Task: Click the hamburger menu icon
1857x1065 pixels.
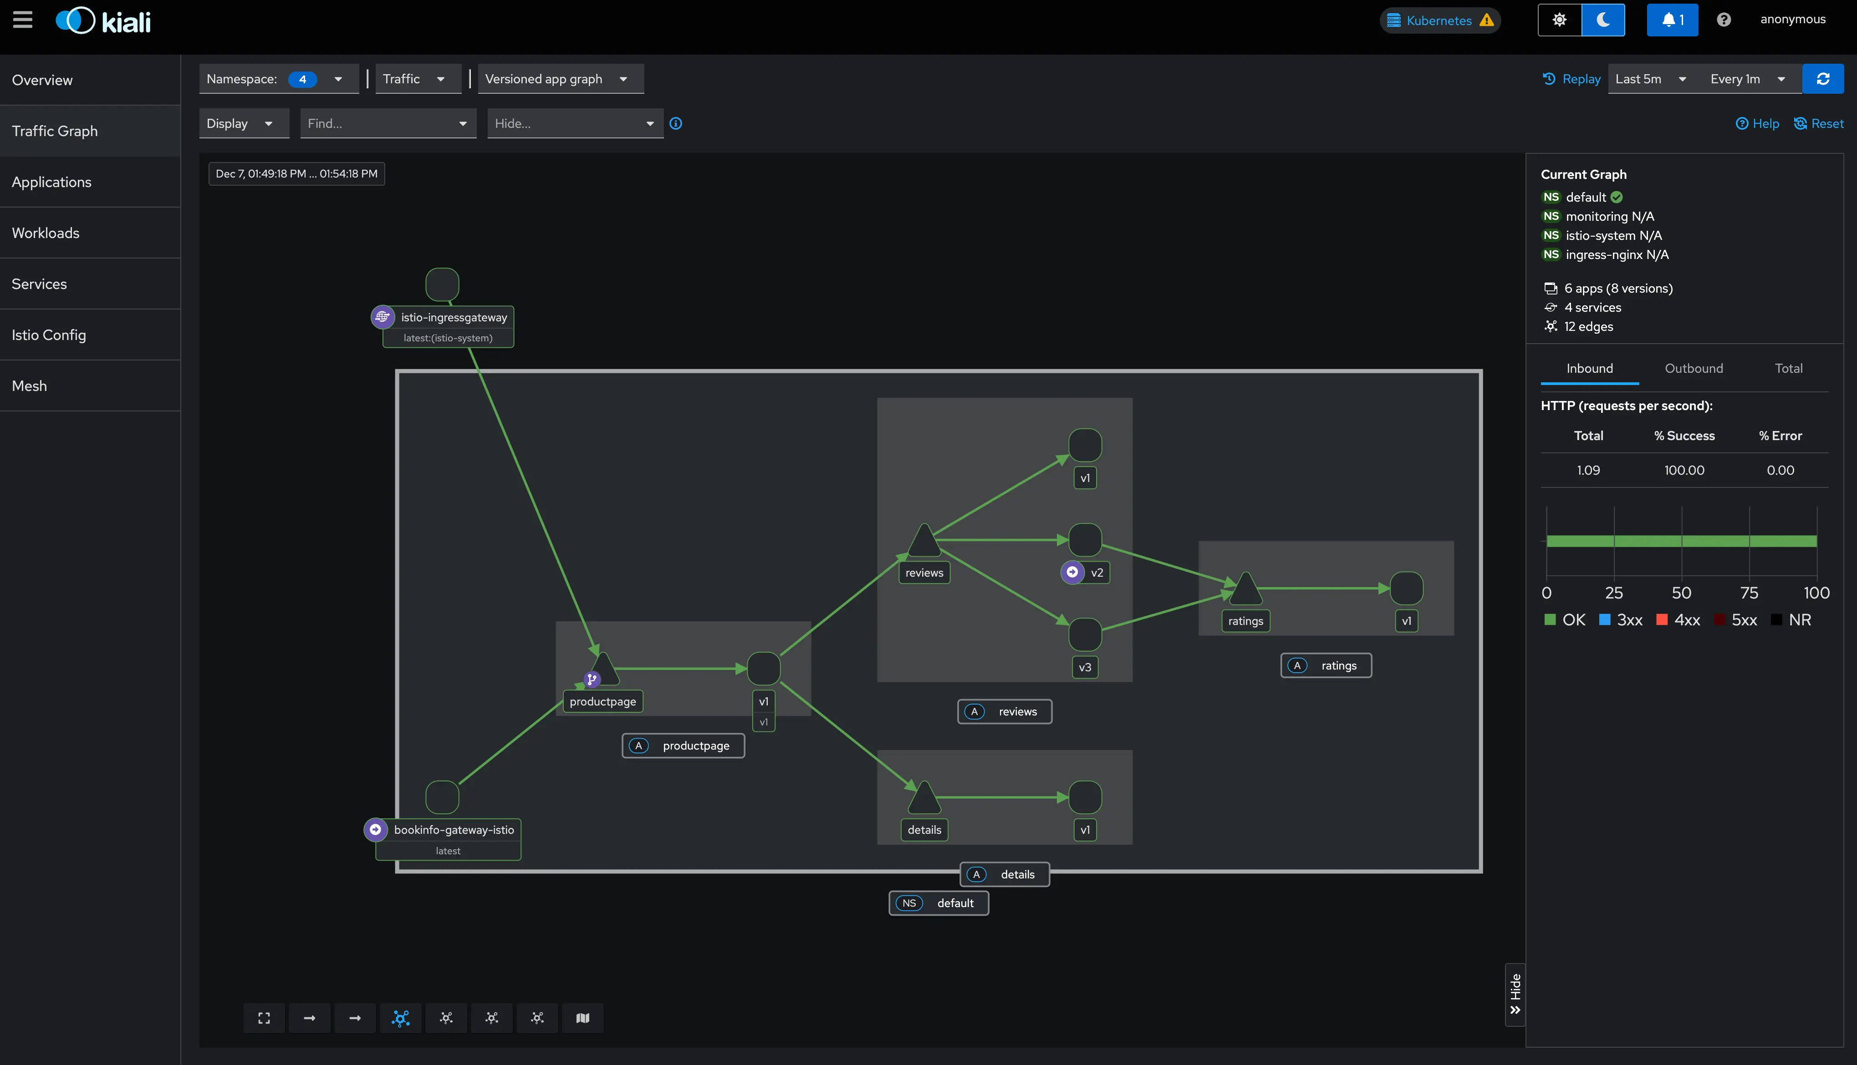Action: pos(23,20)
